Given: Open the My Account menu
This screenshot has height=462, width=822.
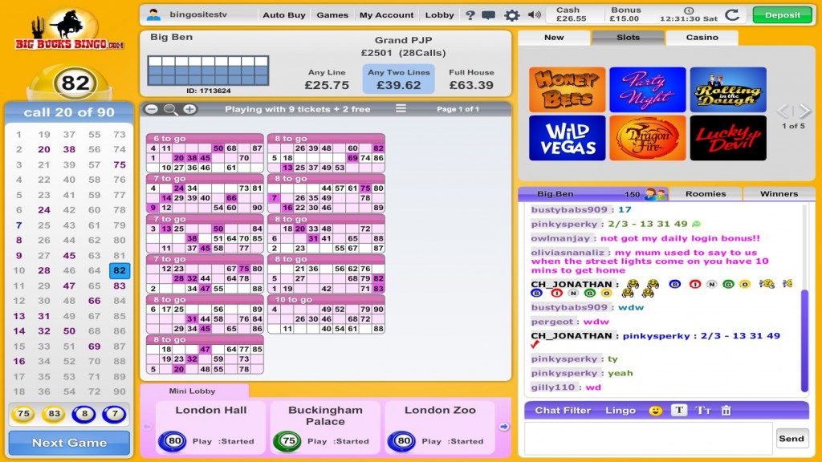Looking at the screenshot, I should tap(386, 15).
